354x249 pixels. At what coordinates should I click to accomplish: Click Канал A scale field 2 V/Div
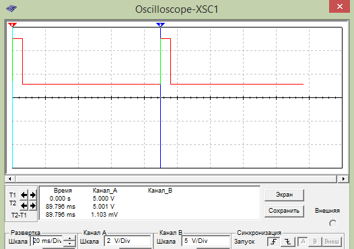coord(128,241)
